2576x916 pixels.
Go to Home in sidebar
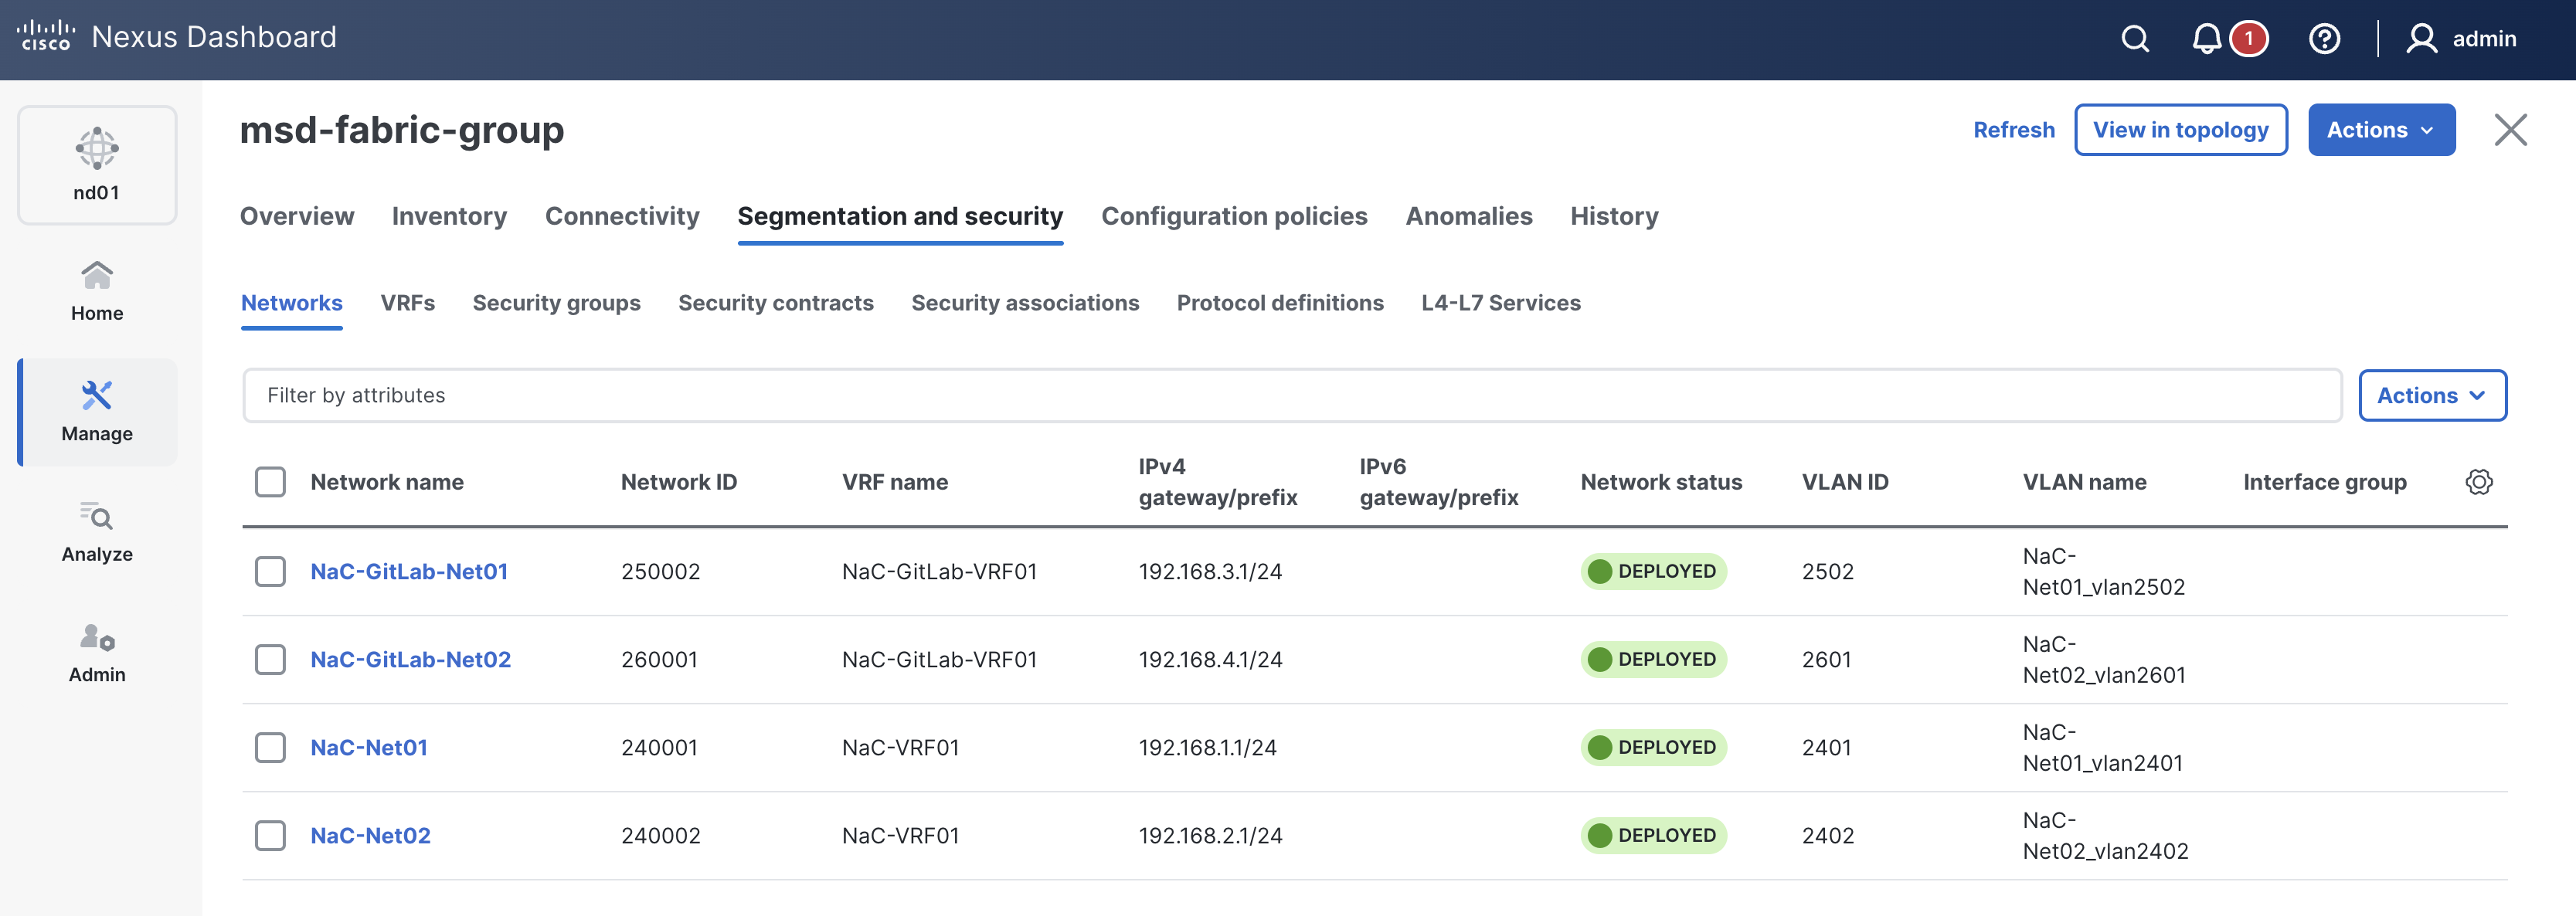(x=97, y=291)
